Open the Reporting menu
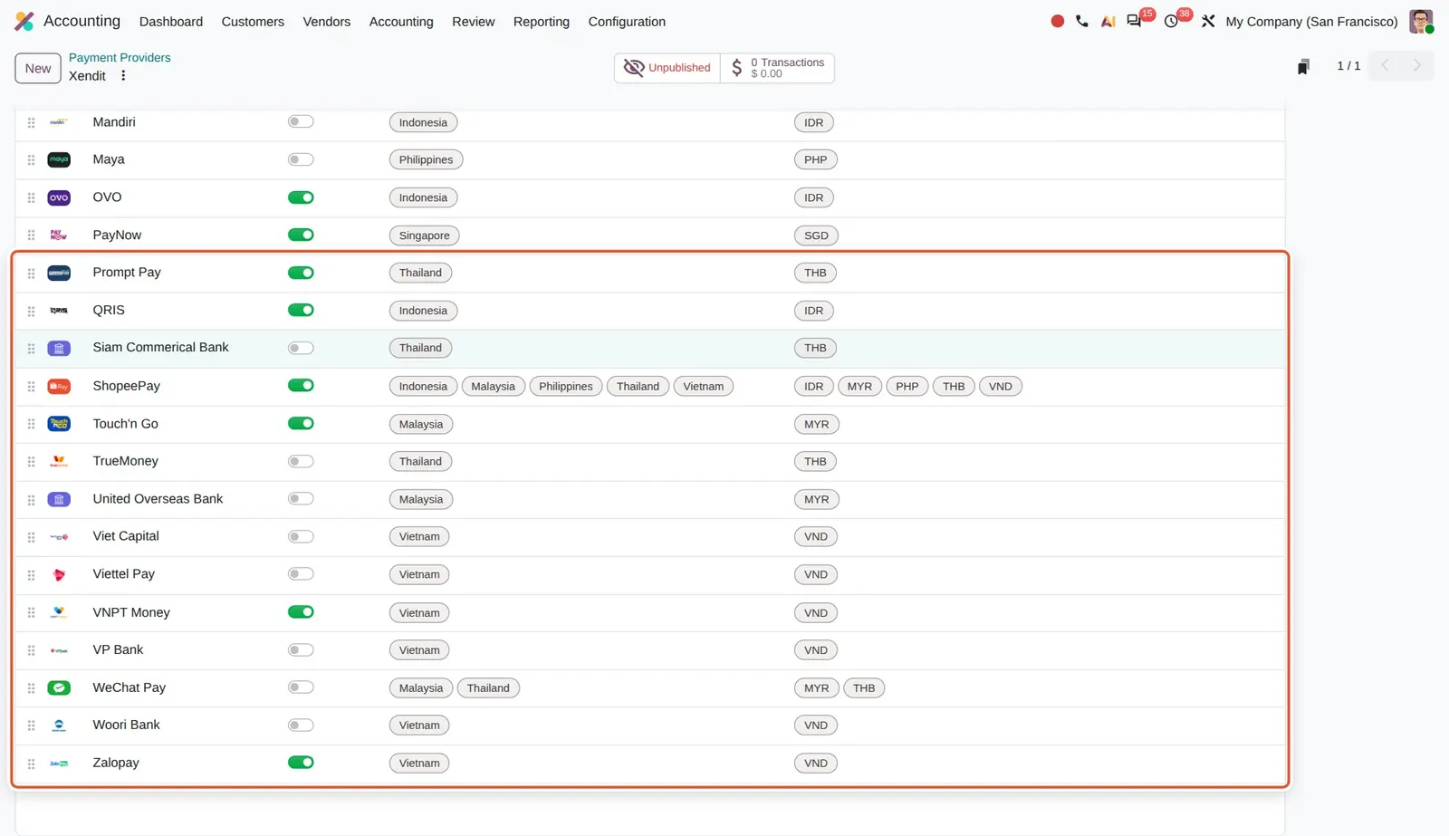 tap(542, 22)
